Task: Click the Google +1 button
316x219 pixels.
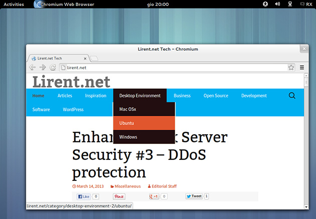Action: pyautogui.click(x=154, y=196)
